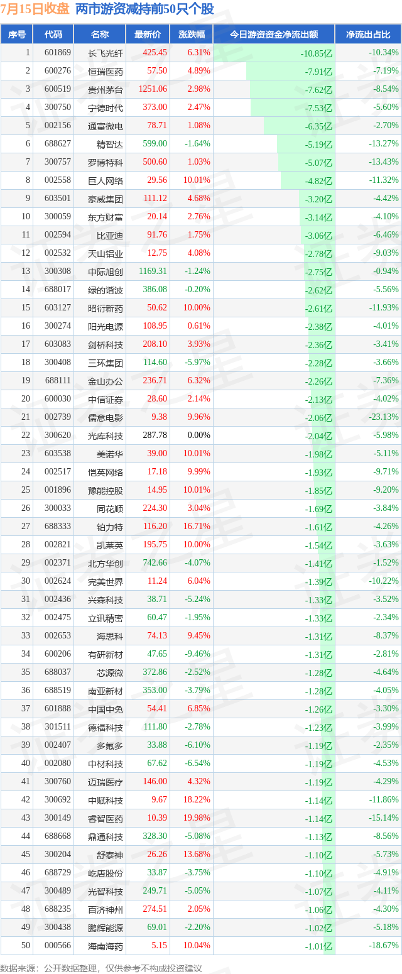Screen dimensions: 402x974
Task: Click 中信证券 in the table
Action: coord(106,399)
